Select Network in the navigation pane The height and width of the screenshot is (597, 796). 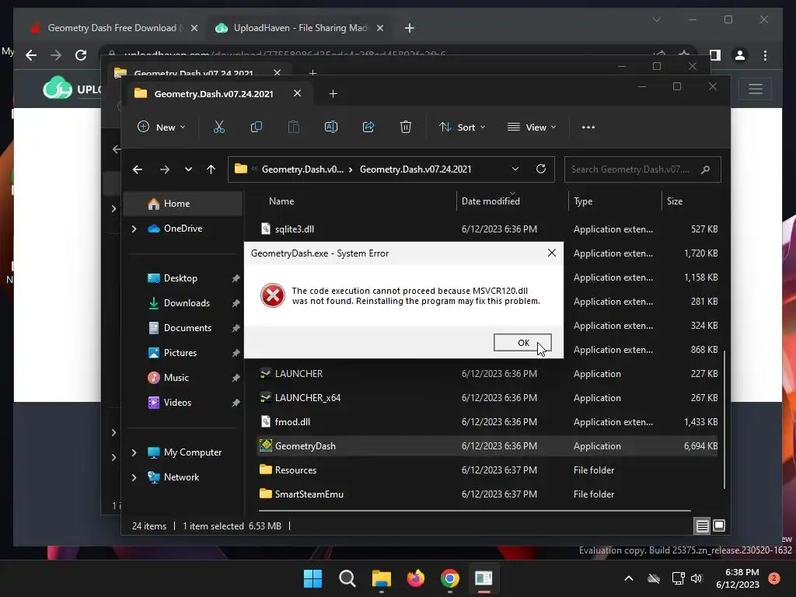point(181,477)
